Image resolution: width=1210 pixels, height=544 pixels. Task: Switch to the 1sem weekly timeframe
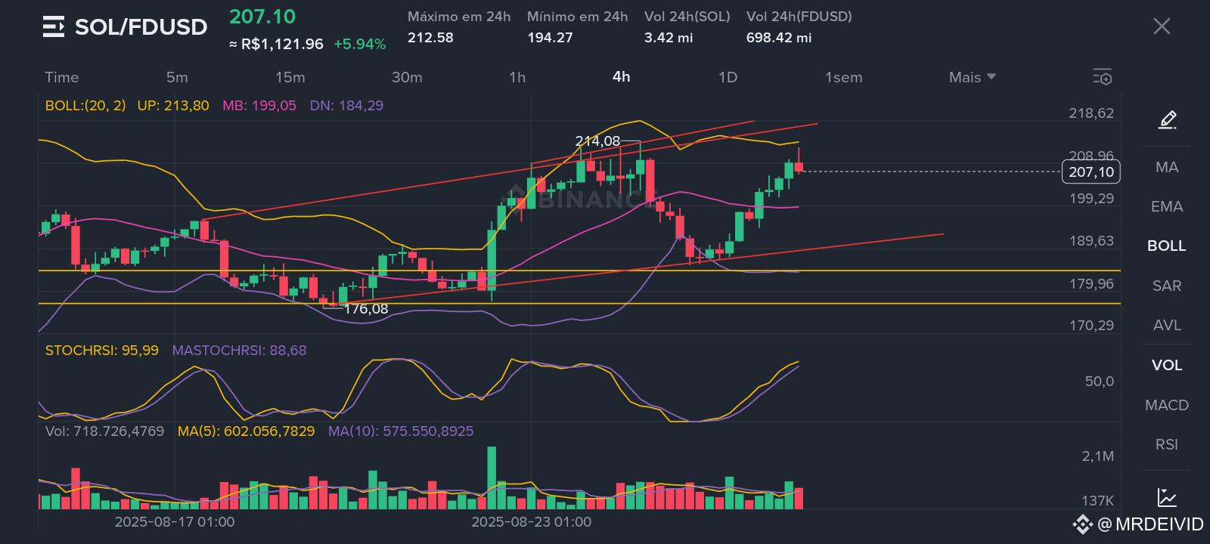coord(843,77)
